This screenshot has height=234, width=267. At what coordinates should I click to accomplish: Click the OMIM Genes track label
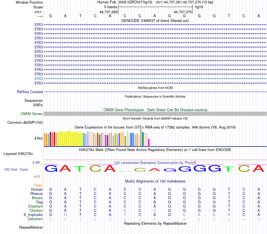coord(31,114)
